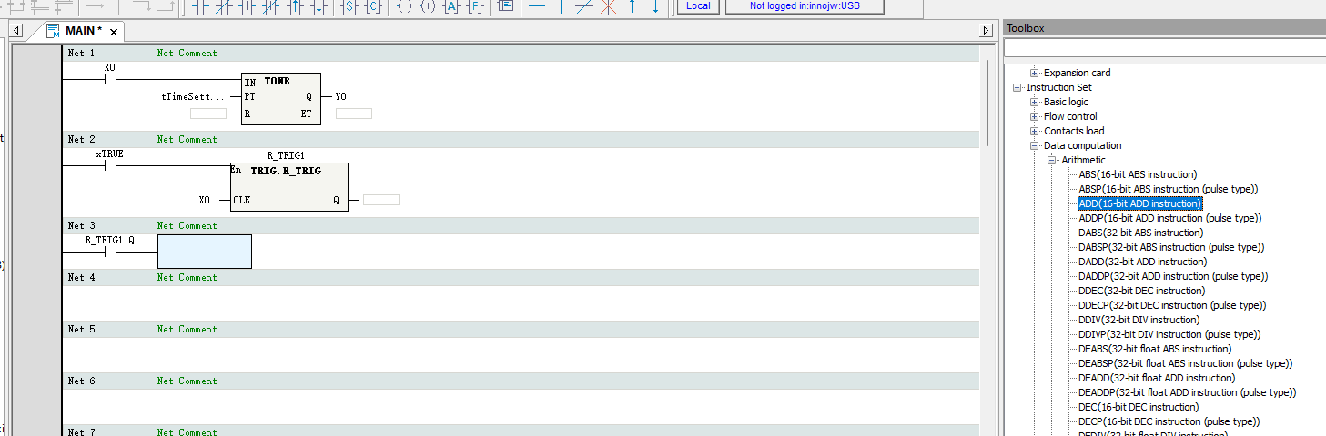Click the tTimeSett... PT operand
The height and width of the screenshot is (436, 1326).
tap(193, 96)
